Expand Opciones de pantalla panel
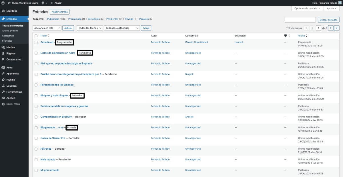 307,8
